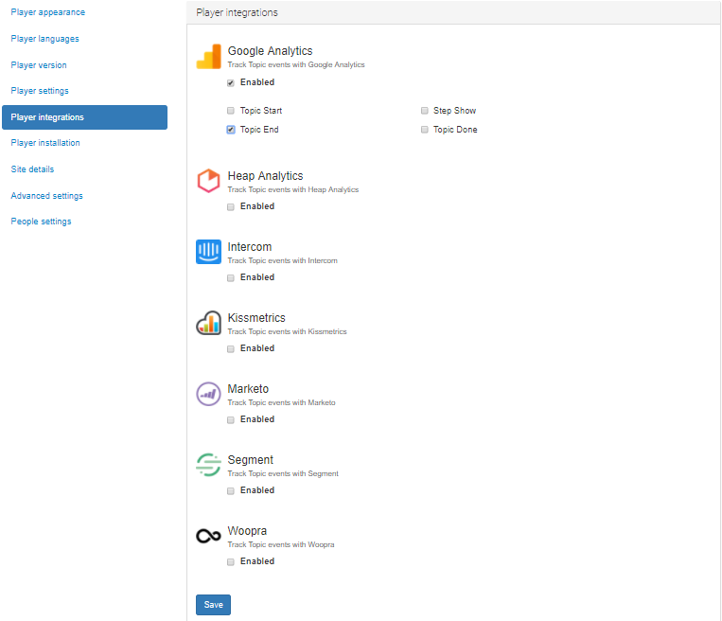Uncheck the Topic End event checkbox
Viewport: 722px width, 621px height.
point(231,130)
